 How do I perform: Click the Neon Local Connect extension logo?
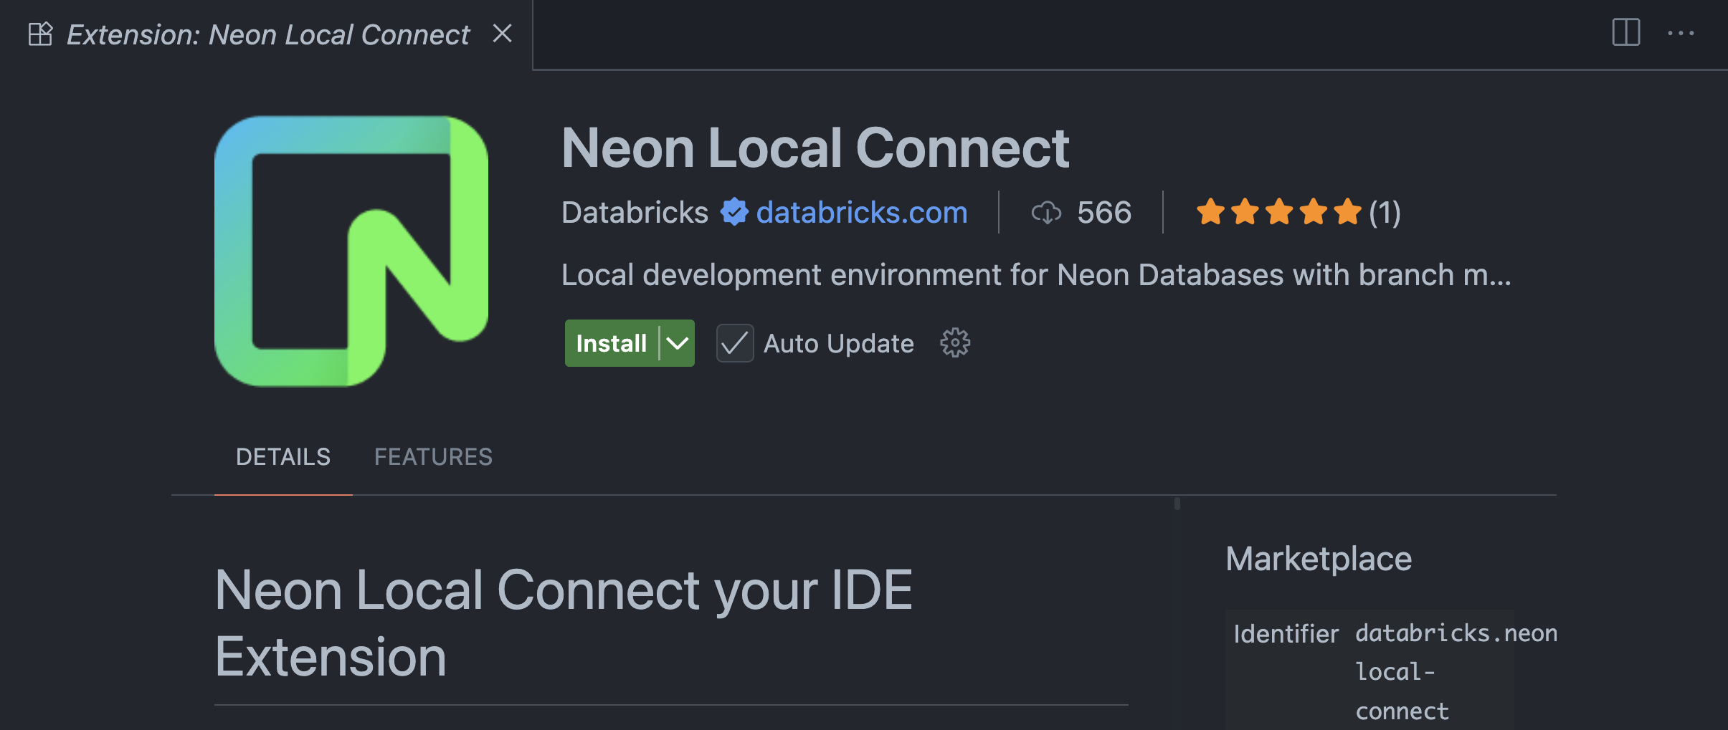click(351, 251)
